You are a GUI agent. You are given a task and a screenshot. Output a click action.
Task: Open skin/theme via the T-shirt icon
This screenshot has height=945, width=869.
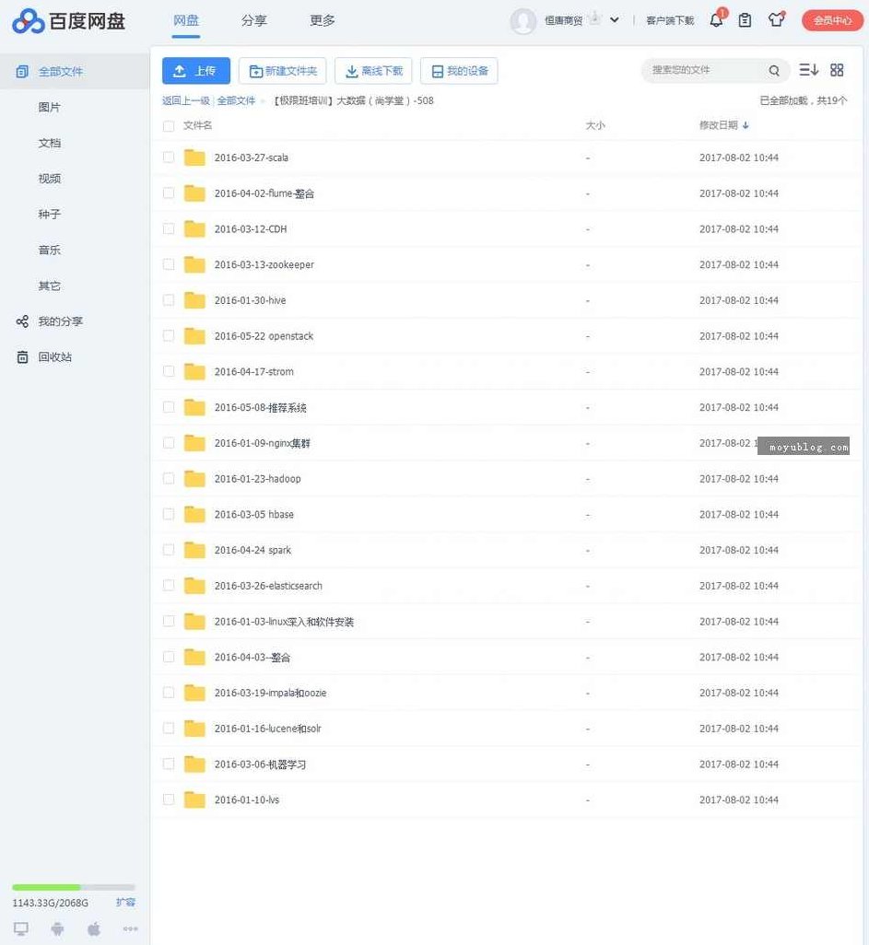point(777,19)
